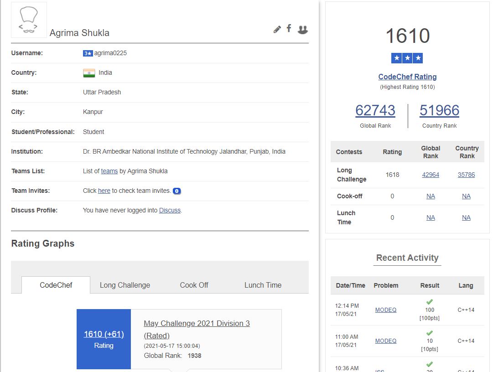Click the Facebook share icon
This screenshot has width=493, height=372.
tap(289, 28)
